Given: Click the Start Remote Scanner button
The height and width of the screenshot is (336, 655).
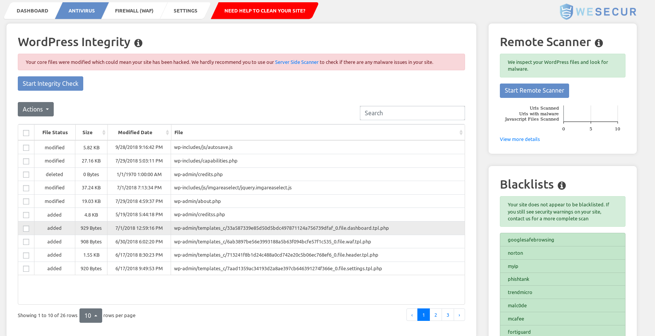Looking at the screenshot, I should click(534, 91).
